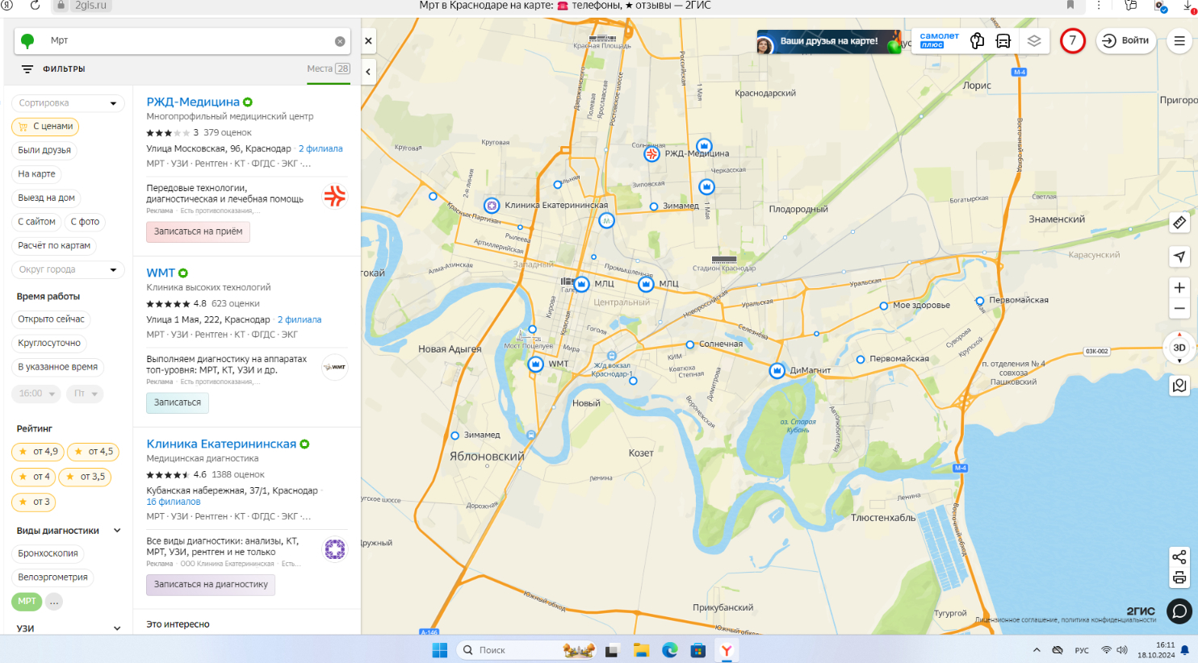Click 'Записаться на приём' button

[198, 231]
